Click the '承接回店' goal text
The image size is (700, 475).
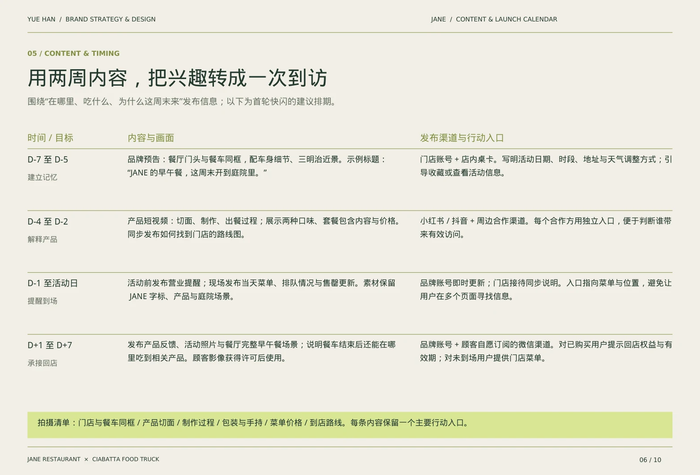pos(42,363)
